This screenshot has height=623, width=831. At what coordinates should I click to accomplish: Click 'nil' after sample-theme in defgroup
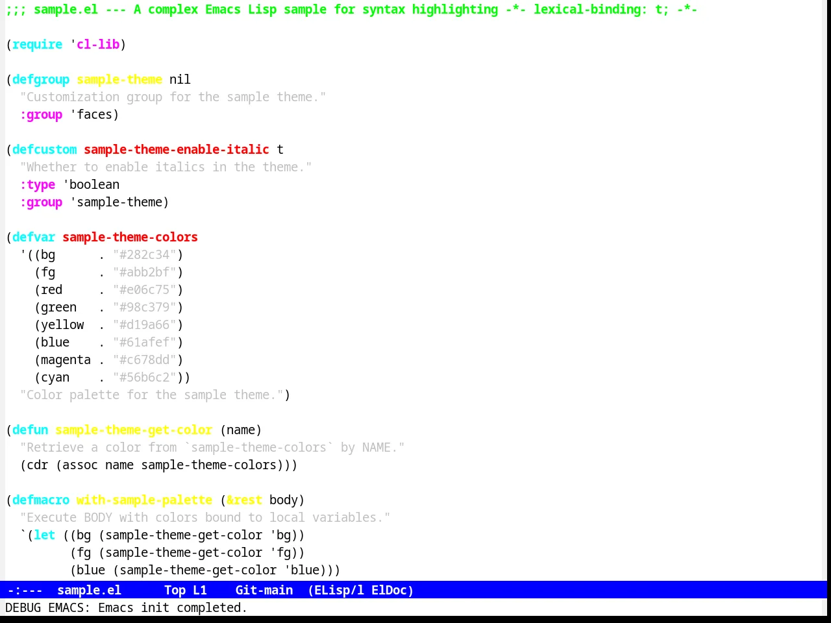180,79
